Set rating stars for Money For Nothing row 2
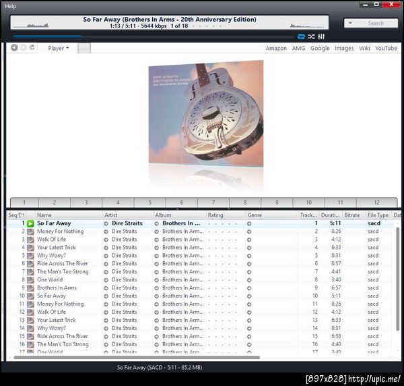This screenshot has width=404, height=386. [223, 231]
